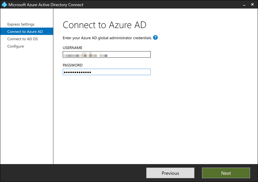Screen dimensions: 258x182
Task: Minimize the Azure AD Connect window
Action: 244,5
